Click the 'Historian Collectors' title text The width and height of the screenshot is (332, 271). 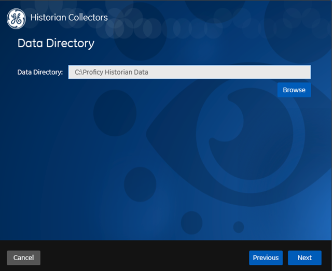[69, 17]
